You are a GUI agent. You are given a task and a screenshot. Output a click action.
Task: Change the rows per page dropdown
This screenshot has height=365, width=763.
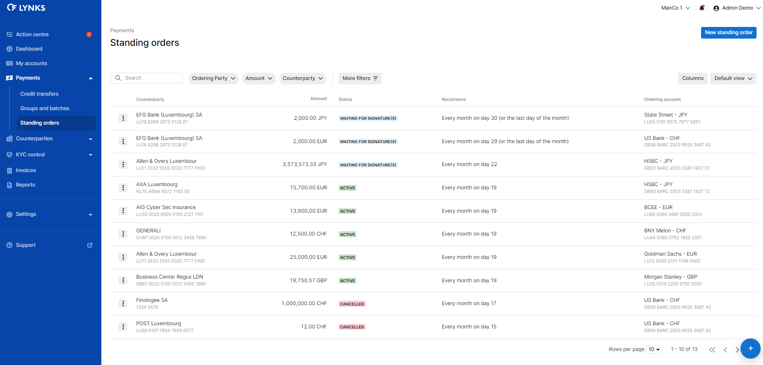(x=654, y=349)
